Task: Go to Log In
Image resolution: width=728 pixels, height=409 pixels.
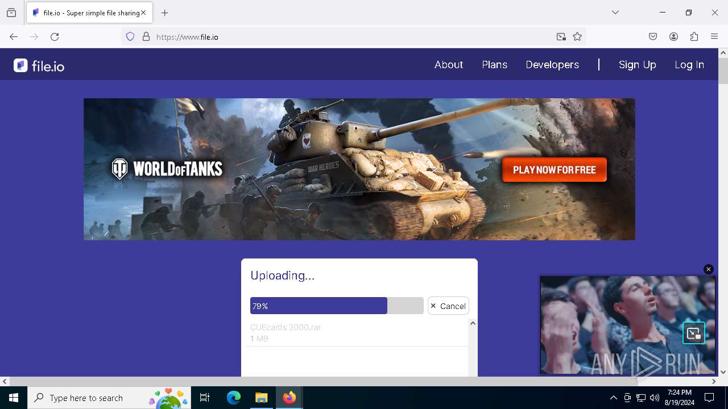Action: pyautogui.click(x=689, y=65)
